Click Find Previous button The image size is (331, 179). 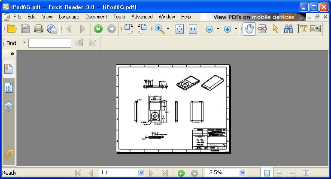(79, 43)
